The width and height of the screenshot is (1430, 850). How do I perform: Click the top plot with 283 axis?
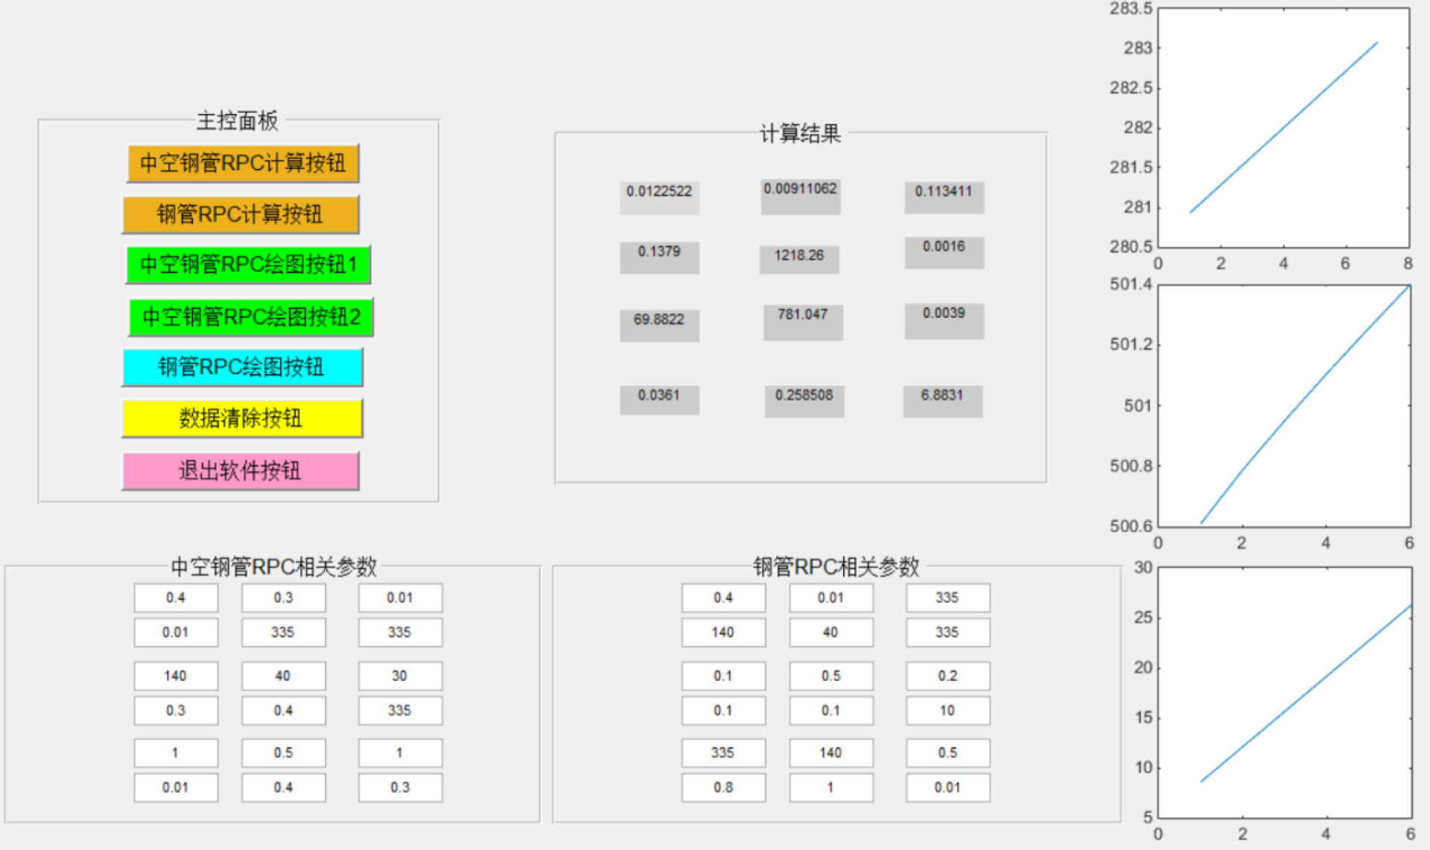1283,128
